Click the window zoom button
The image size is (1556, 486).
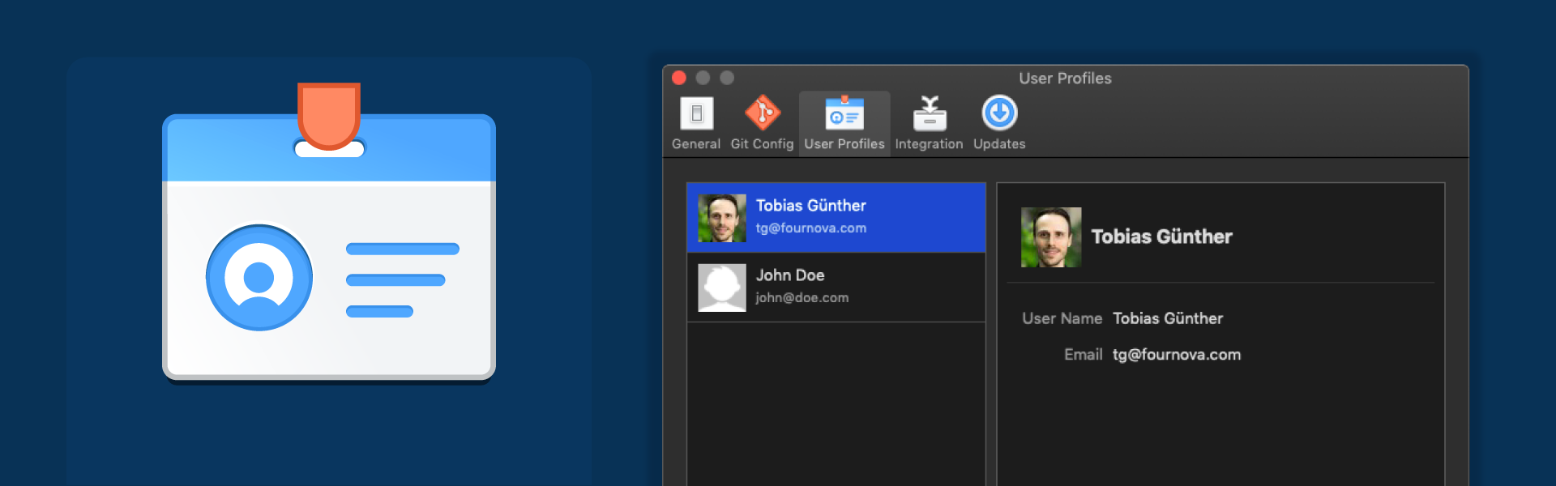click(x=727, y=78)
